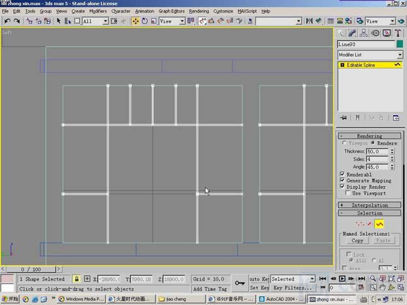Open the Rendering menu
Screen dimensions: 407x305
[x=199, y=11]
